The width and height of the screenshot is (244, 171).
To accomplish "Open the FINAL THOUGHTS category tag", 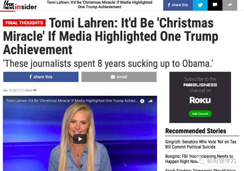I will coord(24,23).
